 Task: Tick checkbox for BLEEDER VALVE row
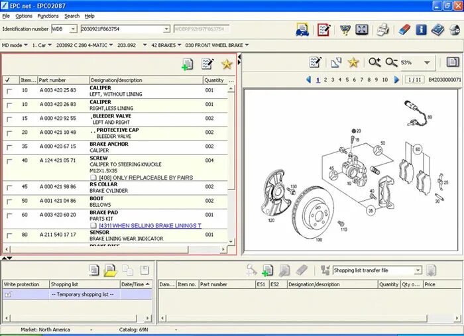[9, 119]
